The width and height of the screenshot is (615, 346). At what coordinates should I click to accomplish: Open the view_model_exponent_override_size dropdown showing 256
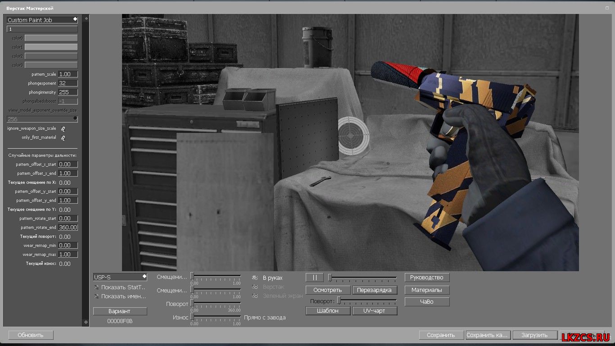coord(42,119)
